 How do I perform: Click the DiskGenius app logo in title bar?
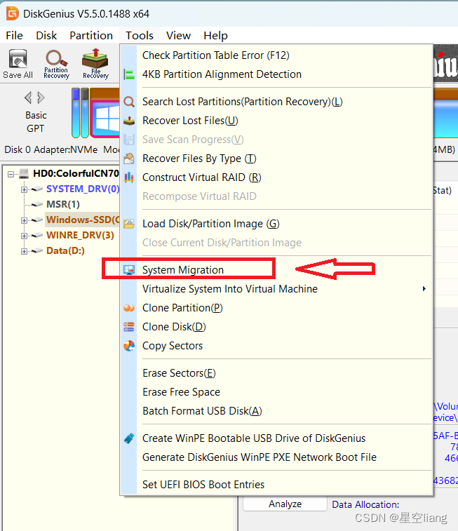(x=13, y=14)
